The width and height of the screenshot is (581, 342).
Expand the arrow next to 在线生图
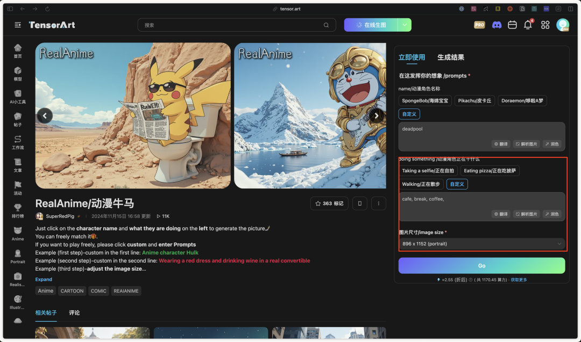coord(405,25)
